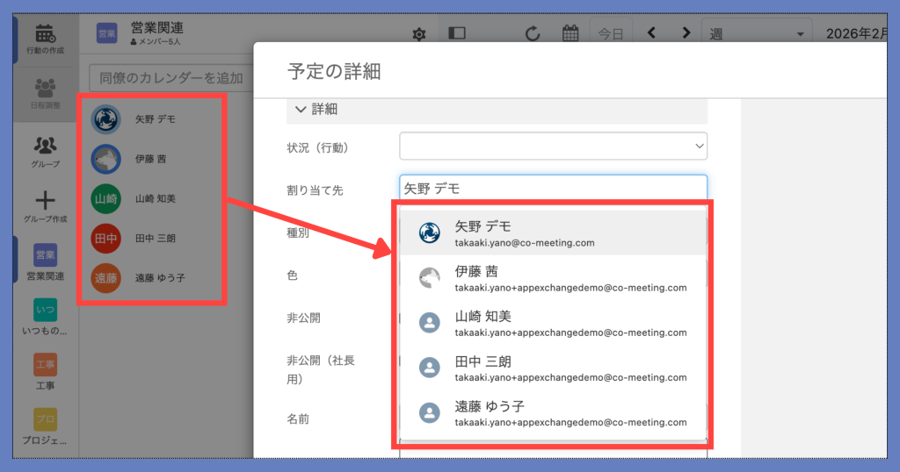900x472 pixels.
Task: Open the グループ sidebar item
Action: (45, 150)
